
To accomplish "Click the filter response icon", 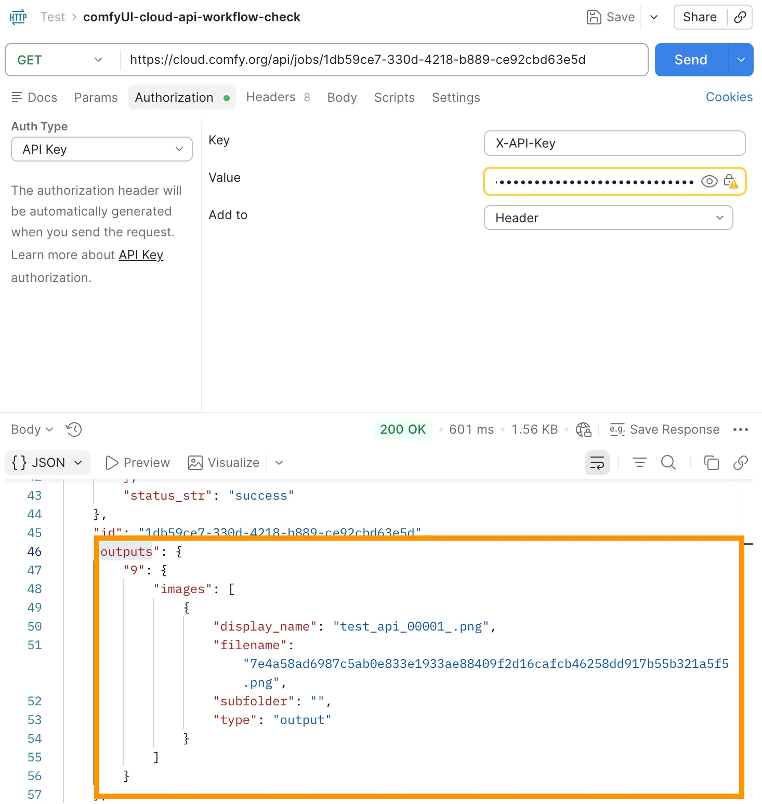I will [x=639, y=462].
